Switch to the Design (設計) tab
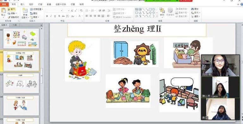Viewport: 243px width, 124px height. tap(31, 4)
